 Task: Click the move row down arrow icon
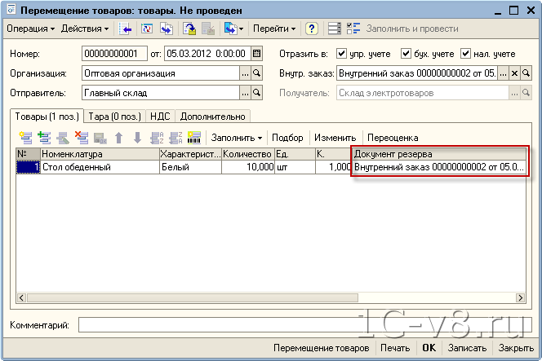point(138,138)
